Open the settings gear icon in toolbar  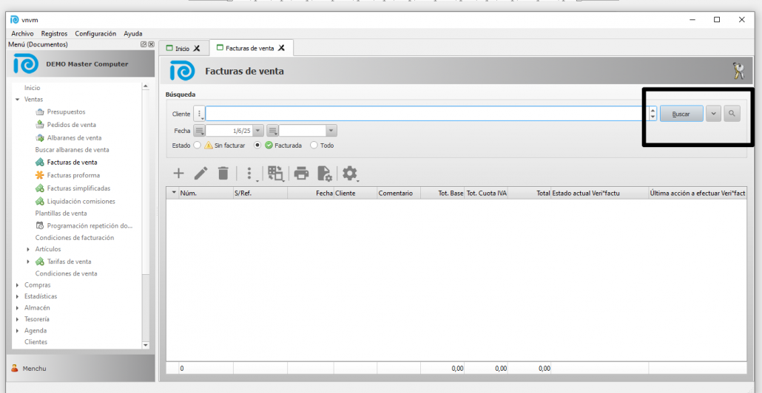point(349,174)
